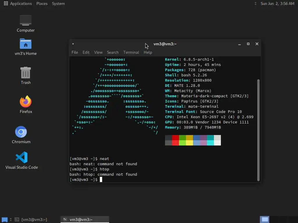Click the show desktop icon in bottom panel
Image resolution: width=298 pixels, height=223 pixels.
[x=5, y=220]
